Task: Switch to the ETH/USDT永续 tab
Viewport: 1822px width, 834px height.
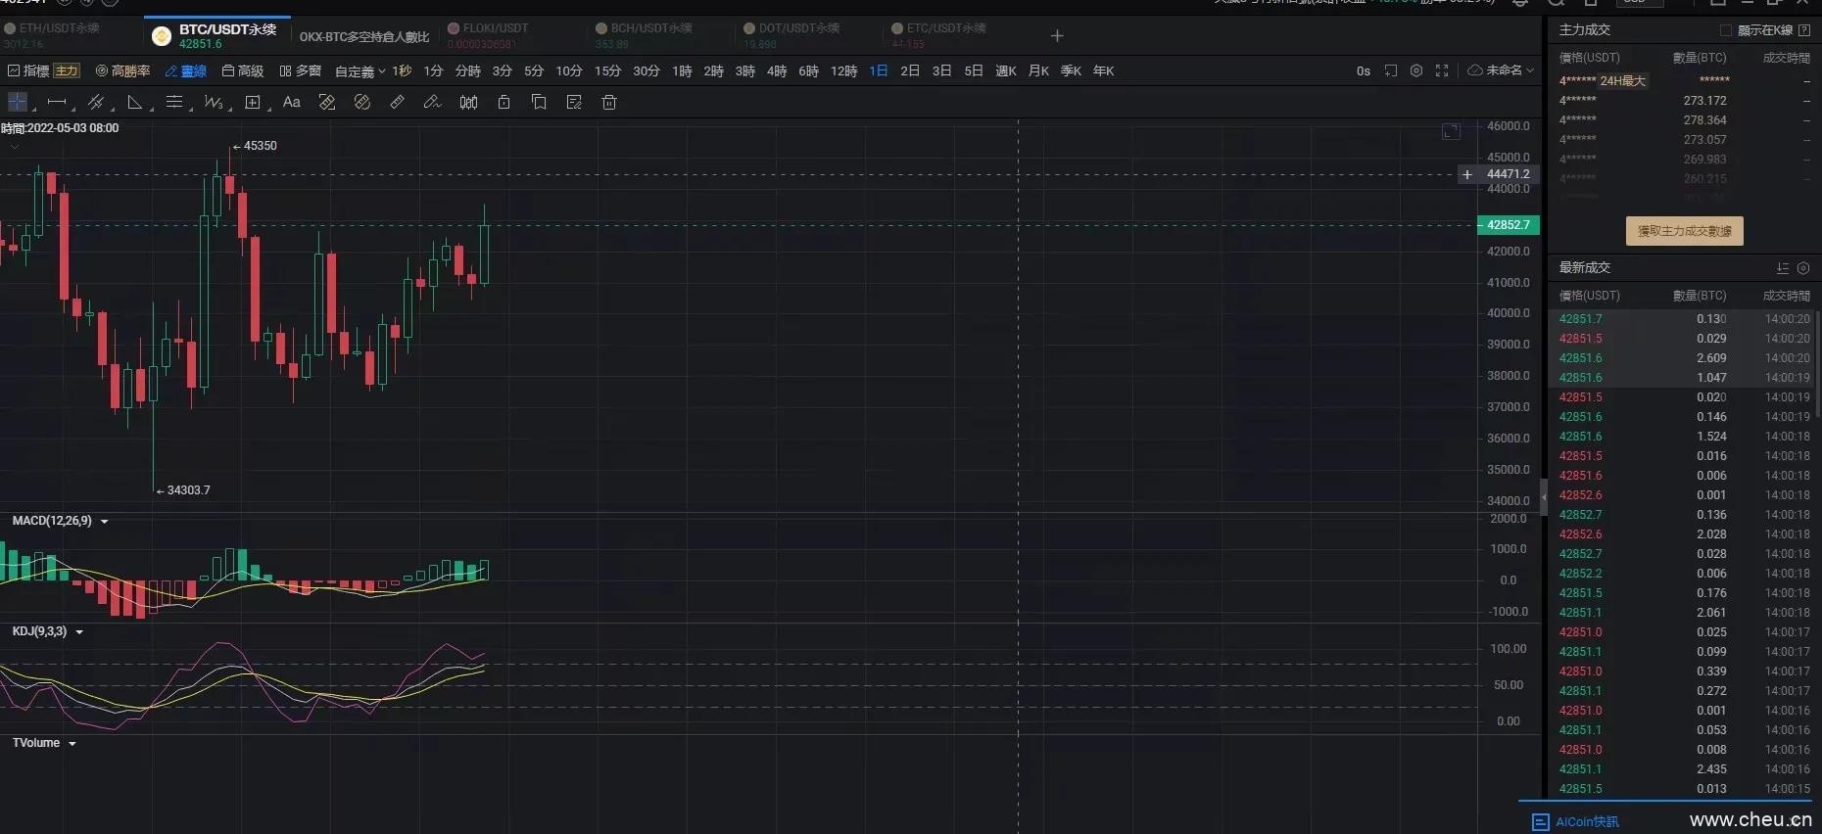Action: (x=59, y=28)
